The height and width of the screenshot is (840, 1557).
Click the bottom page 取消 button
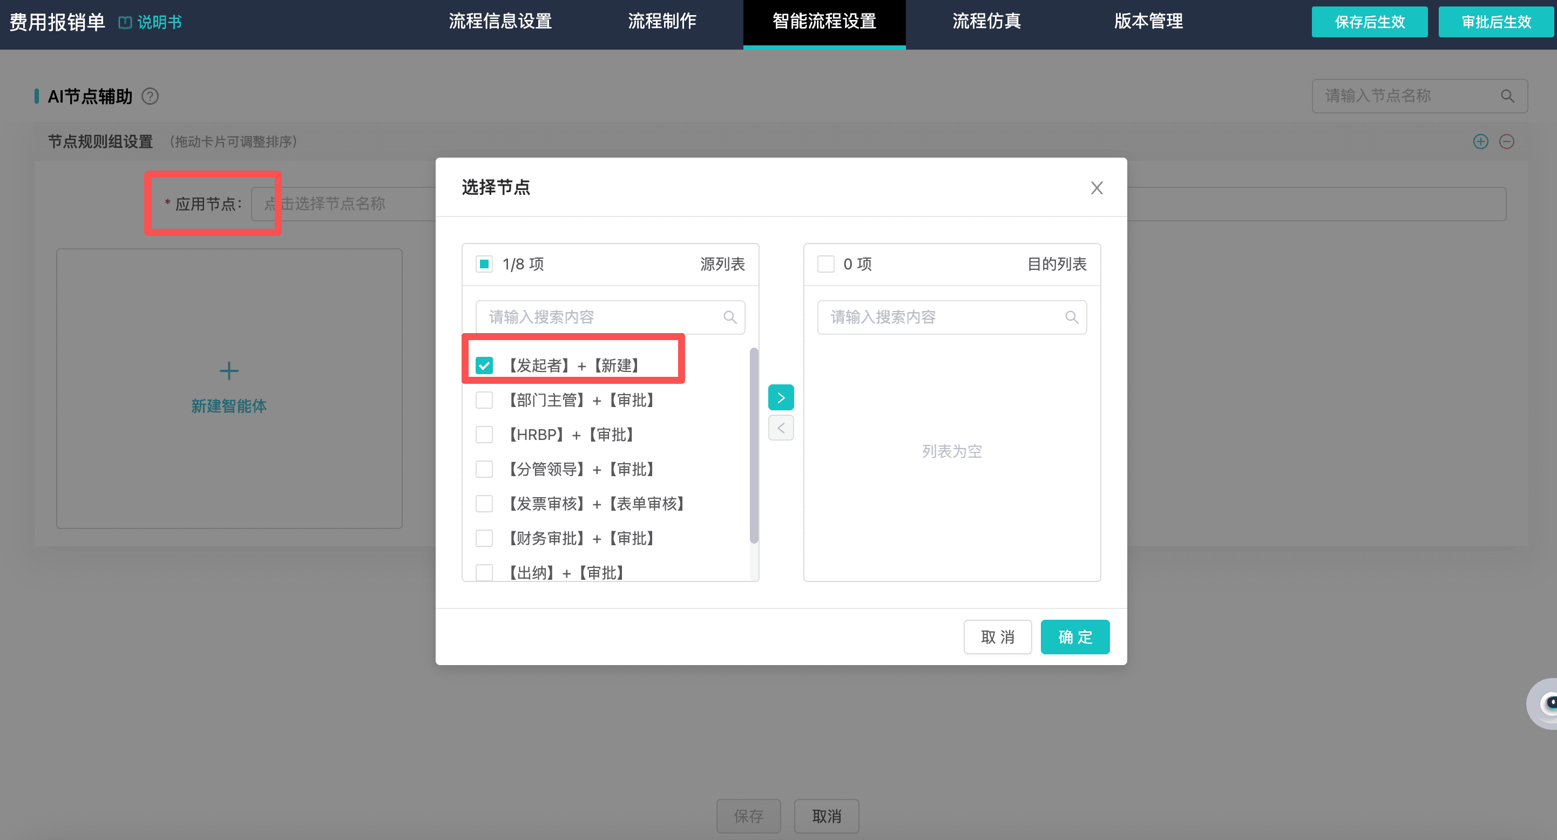(826, 816)
